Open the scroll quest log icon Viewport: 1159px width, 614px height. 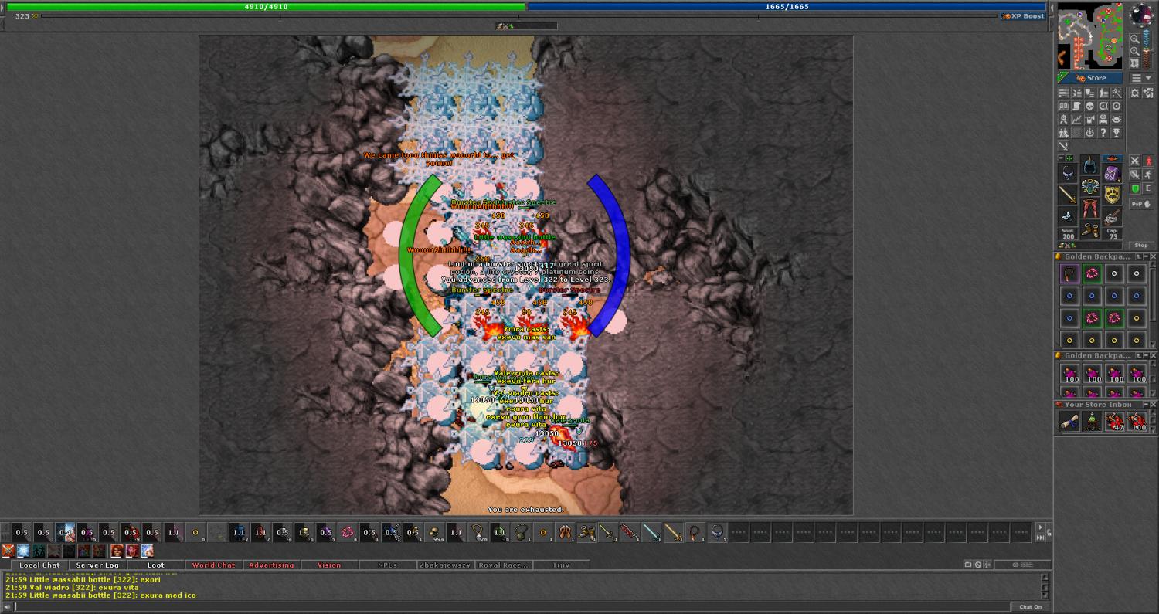point(1077,106)
